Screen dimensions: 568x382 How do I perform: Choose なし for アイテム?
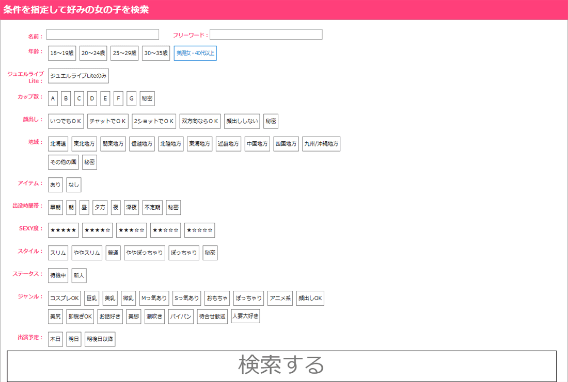click(x=74, y=185)
